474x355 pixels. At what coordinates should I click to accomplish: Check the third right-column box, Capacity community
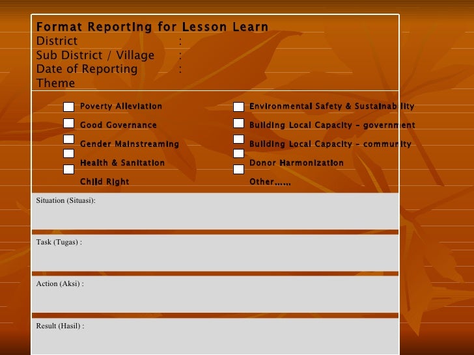coord(238,139)
